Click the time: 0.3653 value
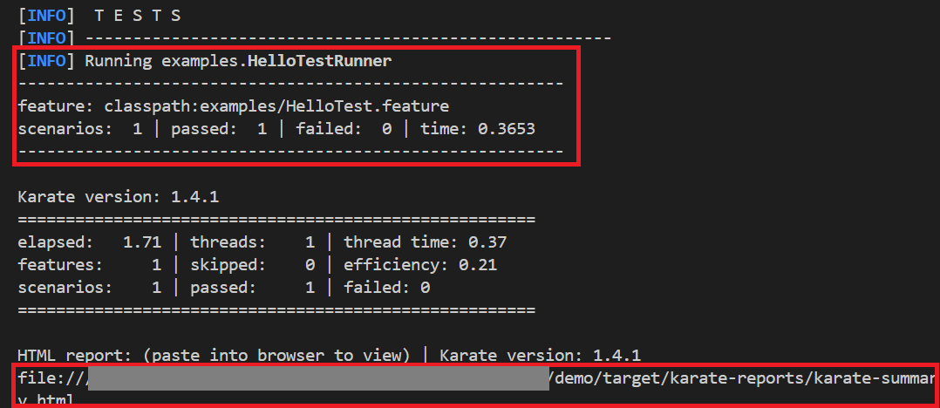The width and height of the screenshot is (940, 408). (x=478, y=129)
